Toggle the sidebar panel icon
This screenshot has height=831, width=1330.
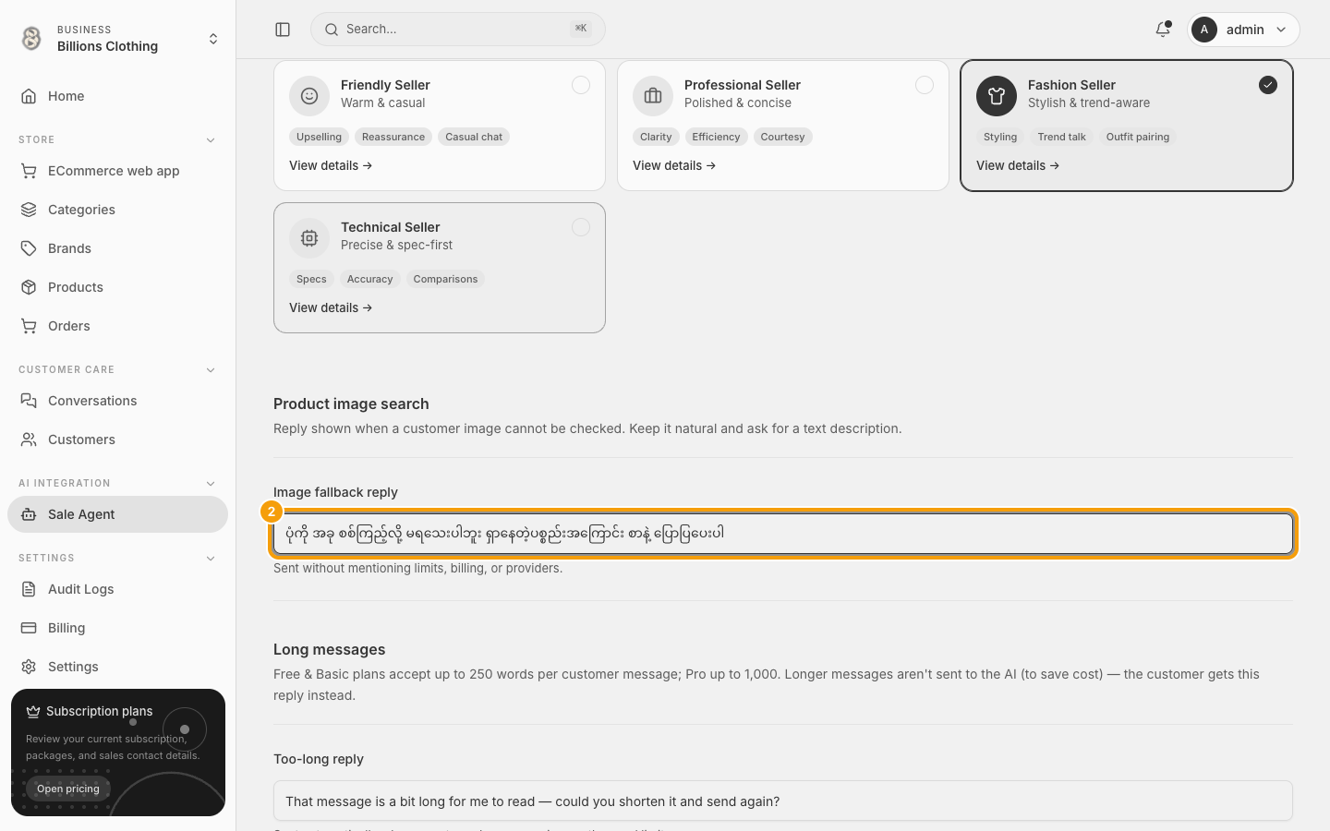[x=283, y=30]
